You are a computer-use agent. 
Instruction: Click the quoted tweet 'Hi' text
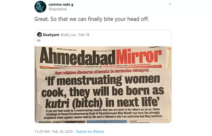39,40
